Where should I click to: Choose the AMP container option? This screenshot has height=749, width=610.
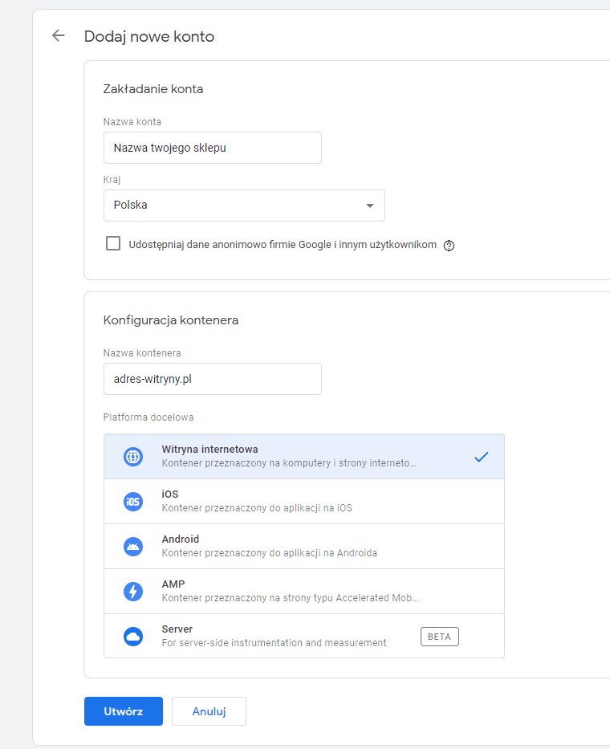click(x=304, y=592)
